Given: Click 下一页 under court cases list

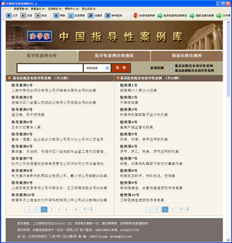Looking at the screenshot, I should pos(88,209).
